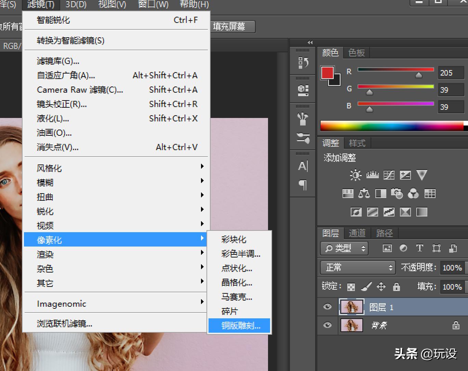The height and width of the screenshot is (371, 468).
Task: Click the Channel Mixer adjustment icon
Action: pos(413,194)
